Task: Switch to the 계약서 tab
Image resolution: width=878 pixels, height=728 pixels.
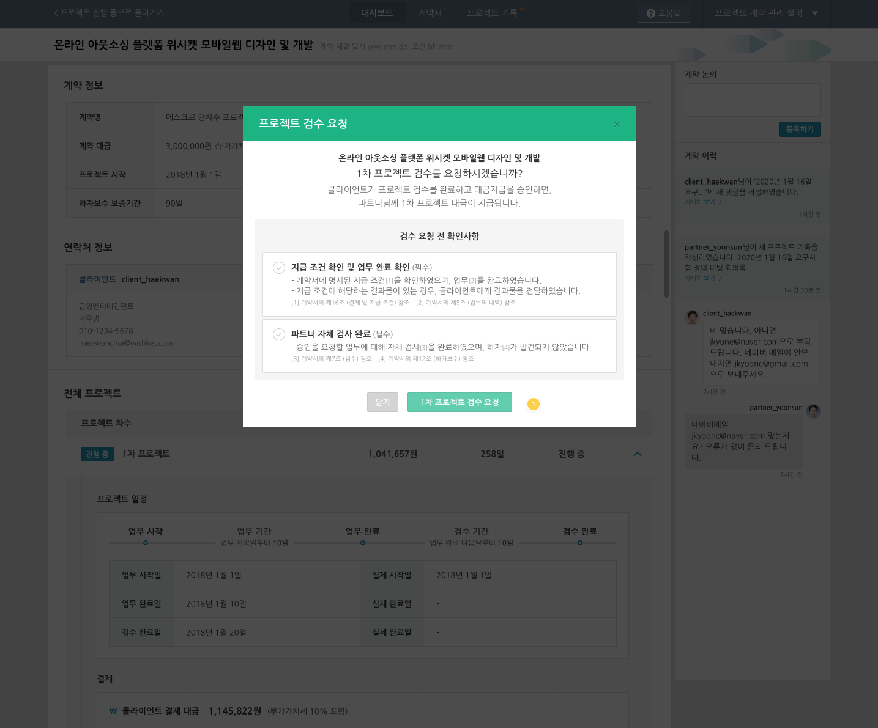Action: click(x=430, y=13)
